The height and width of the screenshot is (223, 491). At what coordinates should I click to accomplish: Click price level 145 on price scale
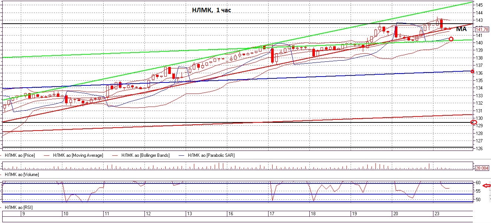click(479, 5)
